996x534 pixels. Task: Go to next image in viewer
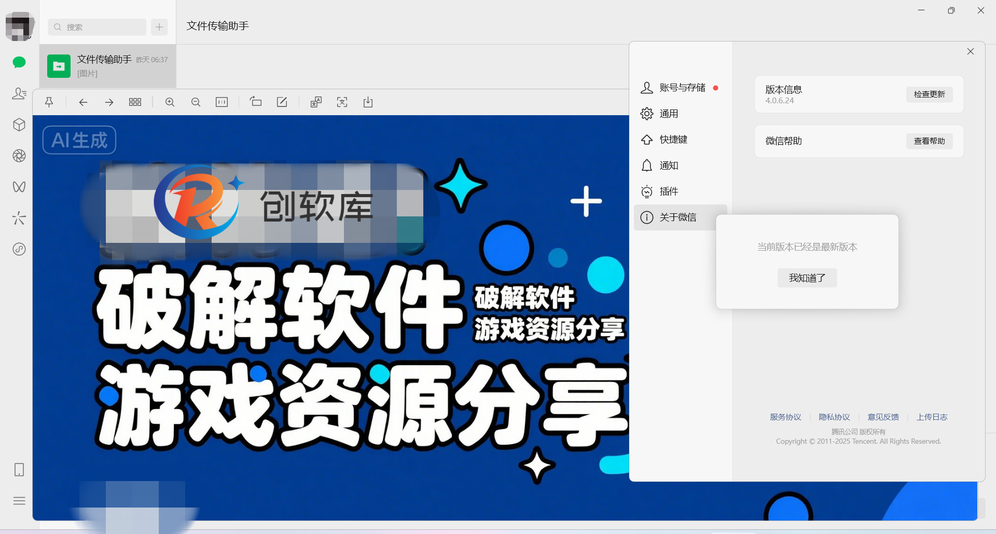pyautogui.click(x=109, y=102)
